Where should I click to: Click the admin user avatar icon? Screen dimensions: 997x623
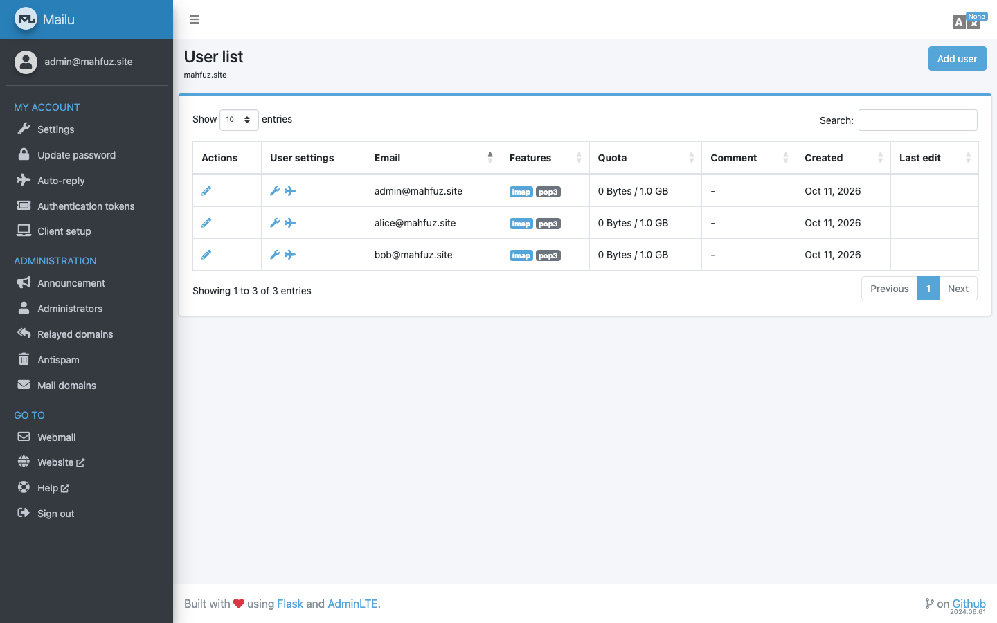[x=26, y=62]
